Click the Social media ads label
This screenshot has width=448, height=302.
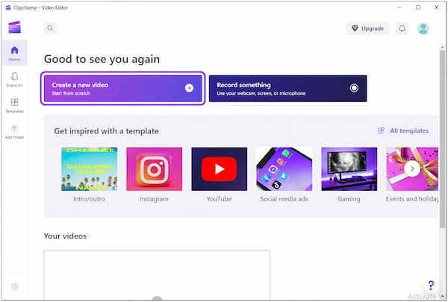coord(284,199)
